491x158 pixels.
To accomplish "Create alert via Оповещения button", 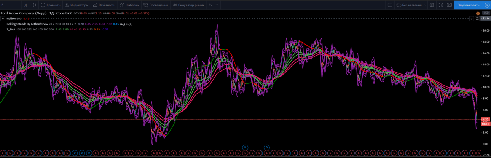I will pyautogui.click(x=156, y=5).
